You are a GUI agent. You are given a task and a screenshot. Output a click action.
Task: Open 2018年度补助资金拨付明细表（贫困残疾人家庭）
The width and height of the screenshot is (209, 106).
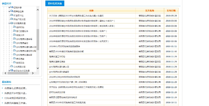[82, 26]
